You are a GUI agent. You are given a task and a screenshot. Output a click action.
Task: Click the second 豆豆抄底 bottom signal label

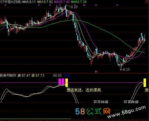[131, 102]
